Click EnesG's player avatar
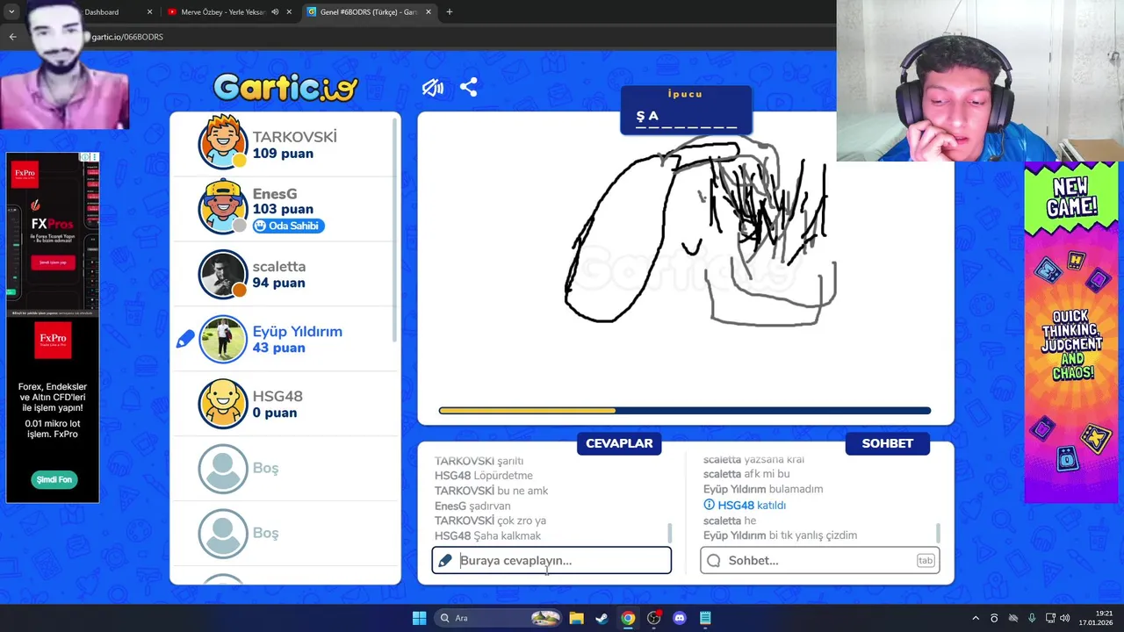1124x632 pixels. click(x=223, y=208)
